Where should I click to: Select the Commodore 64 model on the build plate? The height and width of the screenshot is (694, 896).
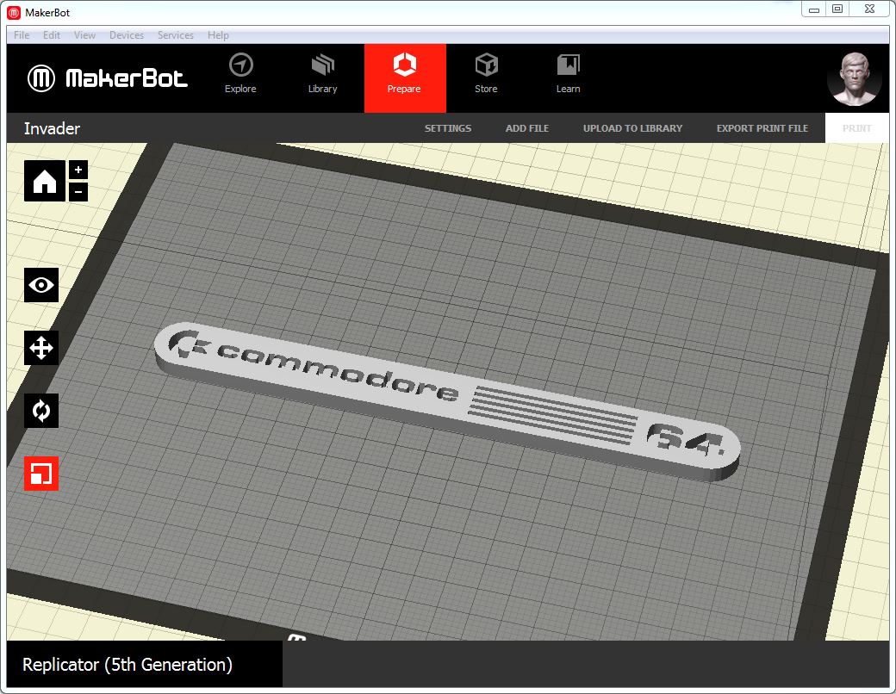pos(447,401)
